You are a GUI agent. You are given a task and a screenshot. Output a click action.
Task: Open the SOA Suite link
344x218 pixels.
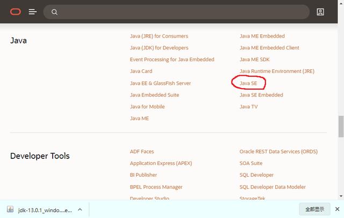pyautogui.click(x=251, y=163)
